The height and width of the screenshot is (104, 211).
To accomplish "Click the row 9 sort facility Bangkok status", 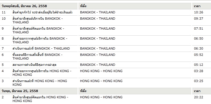I will click(x=38, y=30).
